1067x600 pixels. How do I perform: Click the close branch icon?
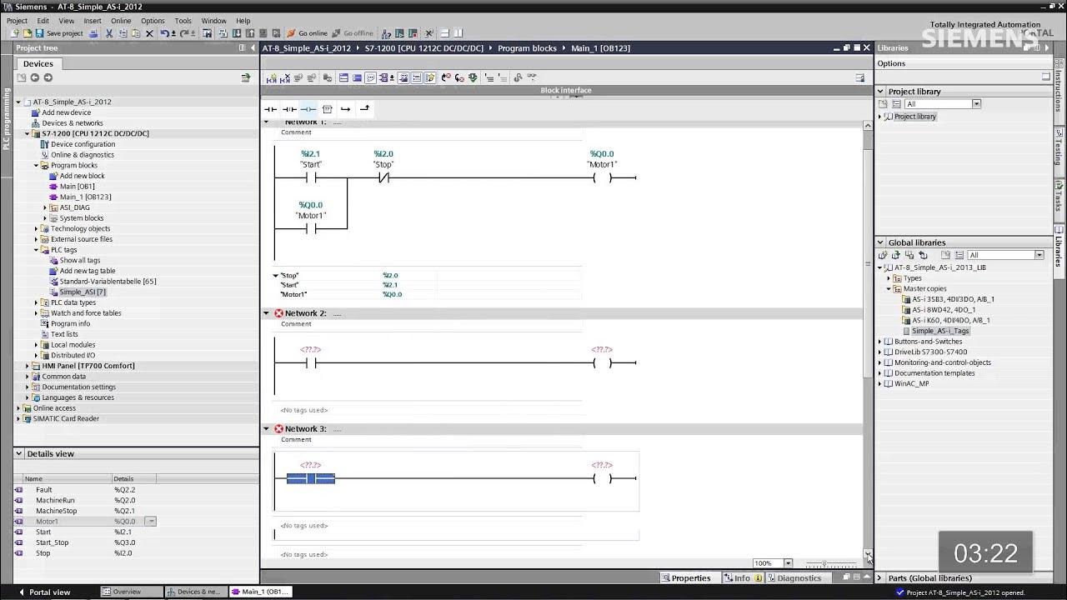pos(364,109)
